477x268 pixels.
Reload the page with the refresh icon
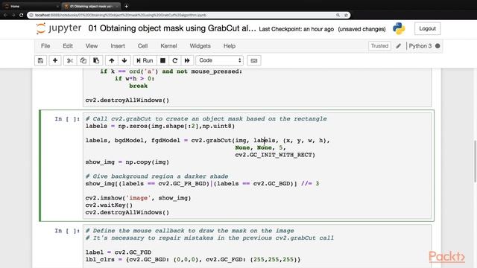(x=22, y=15)
